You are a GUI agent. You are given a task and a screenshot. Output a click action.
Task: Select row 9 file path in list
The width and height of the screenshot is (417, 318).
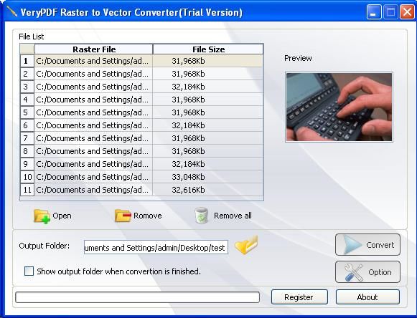coord(93,164)
